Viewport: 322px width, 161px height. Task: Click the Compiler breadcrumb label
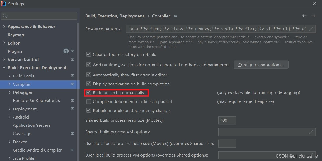point(161,16)
